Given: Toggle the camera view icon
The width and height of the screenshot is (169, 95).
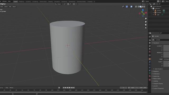Looking at the screenshot, I should pos(145,25).
